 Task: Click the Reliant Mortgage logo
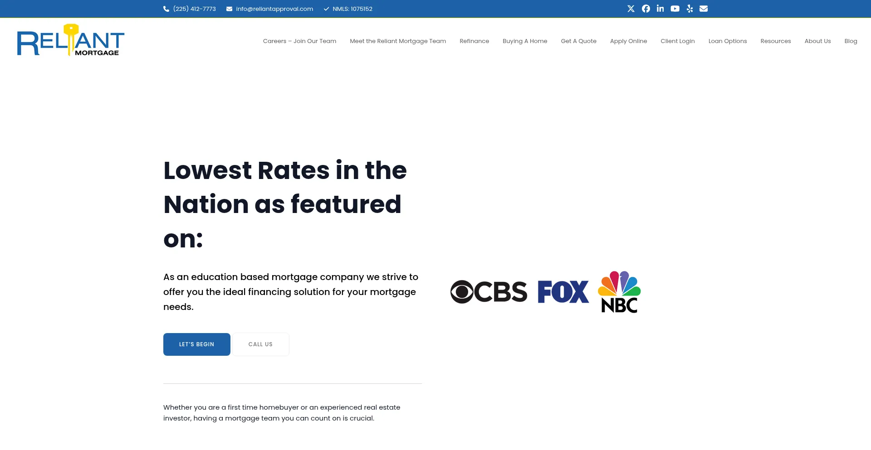(71, 40)
